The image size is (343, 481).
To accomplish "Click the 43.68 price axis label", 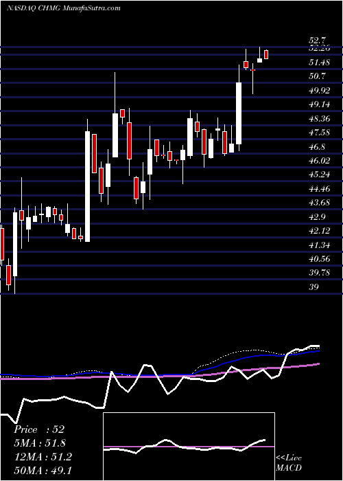I will click(320, 203).
